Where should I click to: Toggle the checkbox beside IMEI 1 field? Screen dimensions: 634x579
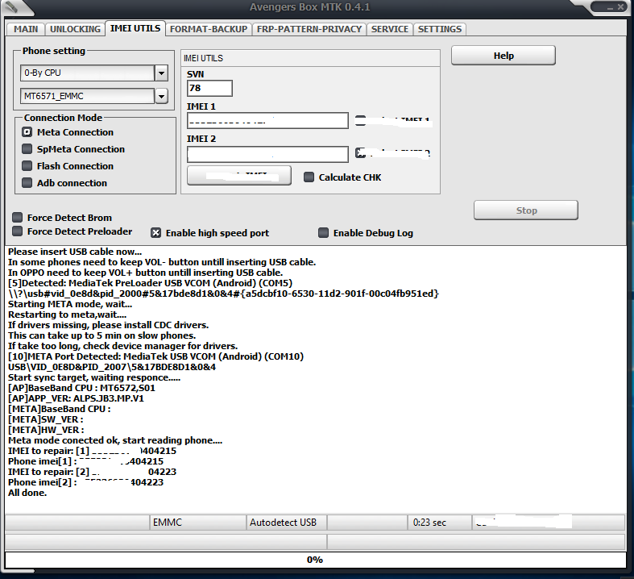(360, 121)
